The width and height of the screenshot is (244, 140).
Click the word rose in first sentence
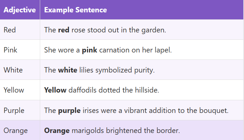[79, 30]
